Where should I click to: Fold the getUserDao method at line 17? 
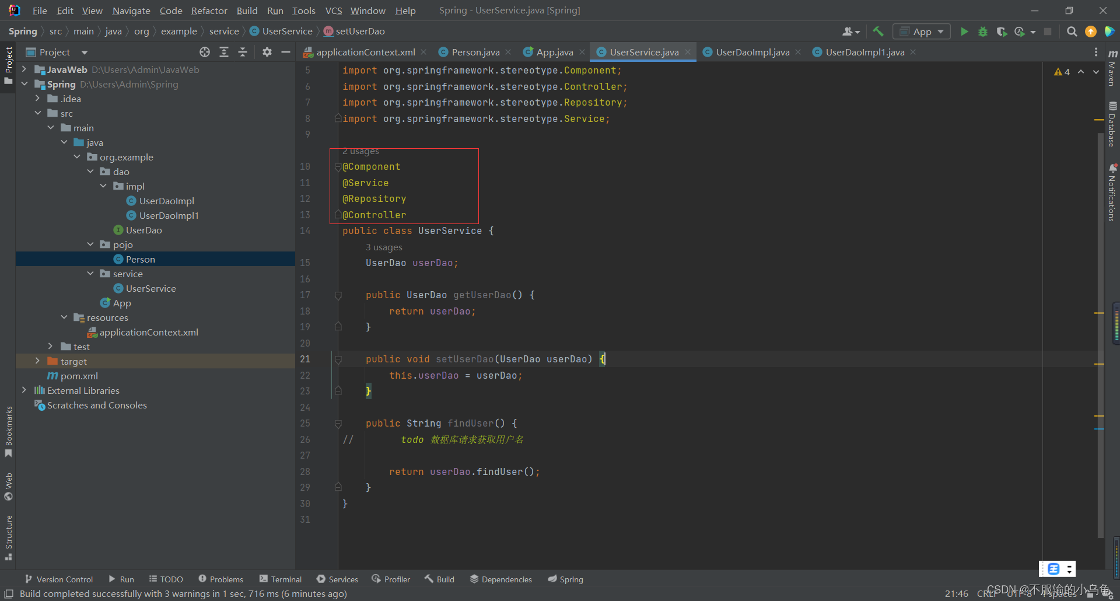click(338, 296)
